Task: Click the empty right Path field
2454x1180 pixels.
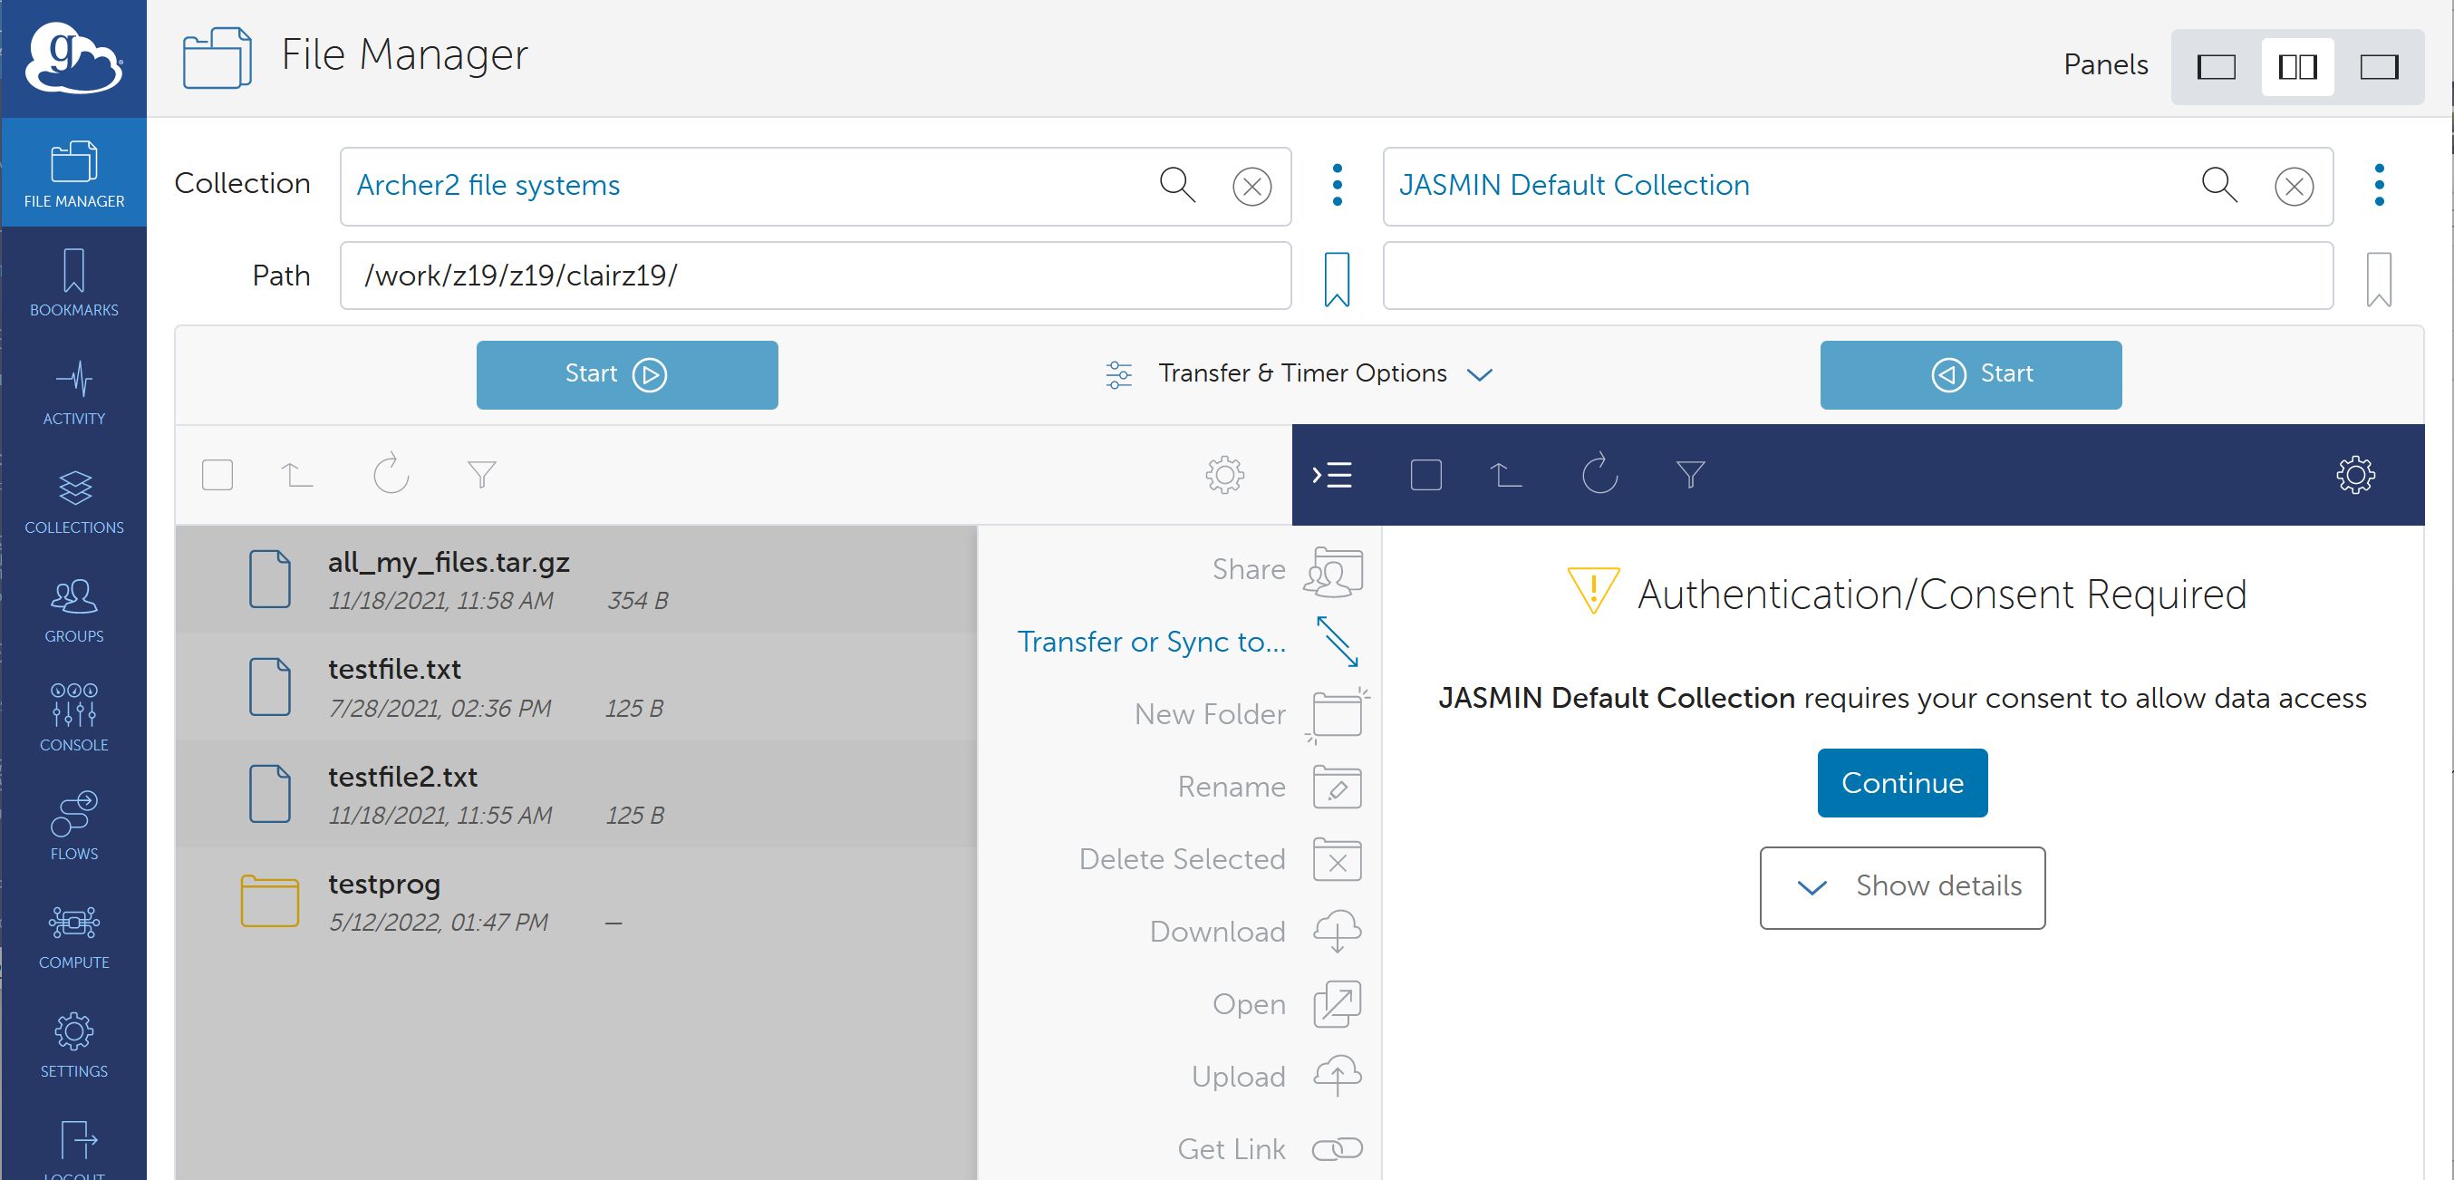Action: (1858, 276)
